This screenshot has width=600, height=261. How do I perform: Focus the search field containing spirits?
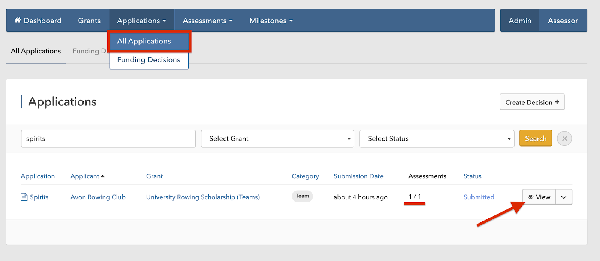(x=108, y=139)
